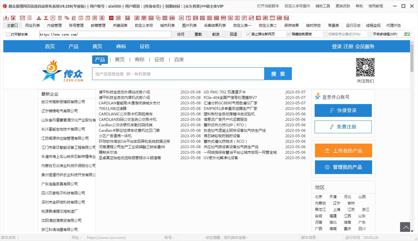This screenshot has height=241, width=418.
Task: Click the arrow-up-from-bar toolbar icon
Action: (46, 18)
